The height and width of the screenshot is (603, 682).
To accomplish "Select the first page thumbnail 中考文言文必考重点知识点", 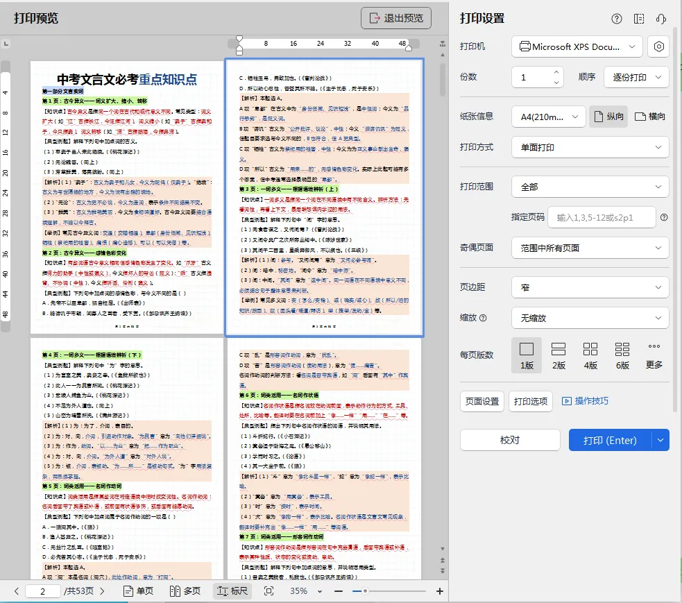I will 126,198.
